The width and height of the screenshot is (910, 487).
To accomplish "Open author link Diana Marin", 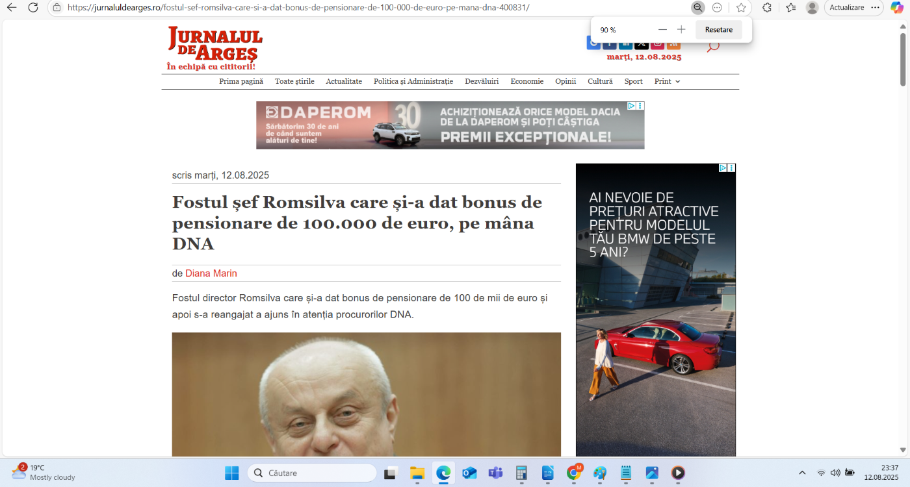I will (x=211, y=273).
